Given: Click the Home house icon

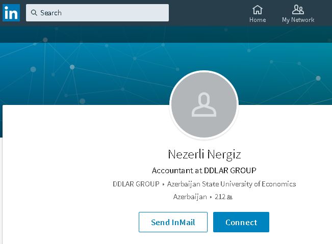Looking at the screenshot, I should coord(258,9).
